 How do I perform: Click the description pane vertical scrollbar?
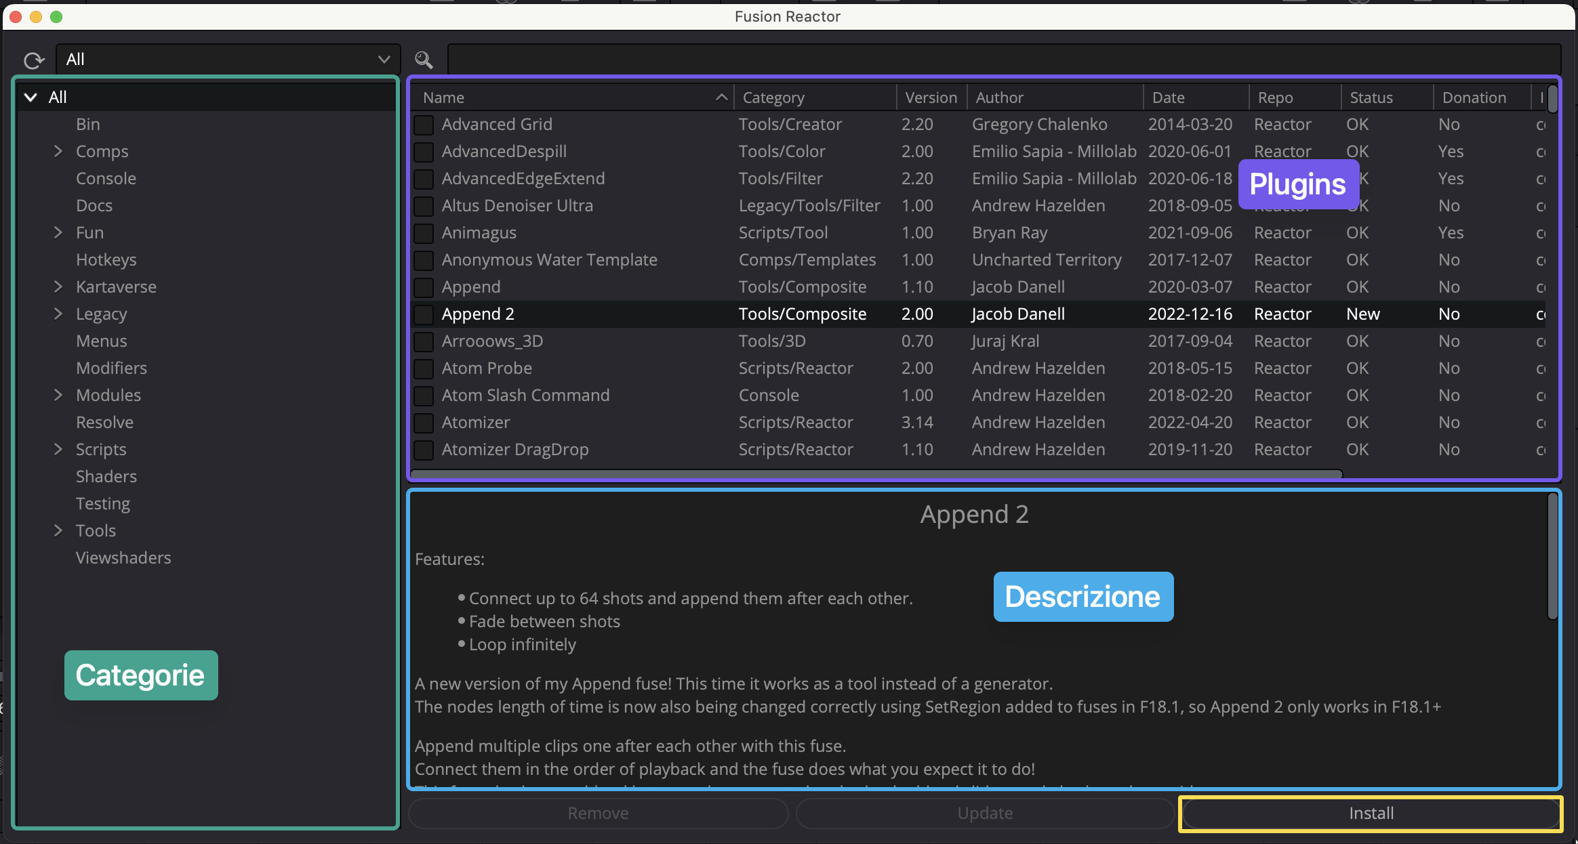1553,557
